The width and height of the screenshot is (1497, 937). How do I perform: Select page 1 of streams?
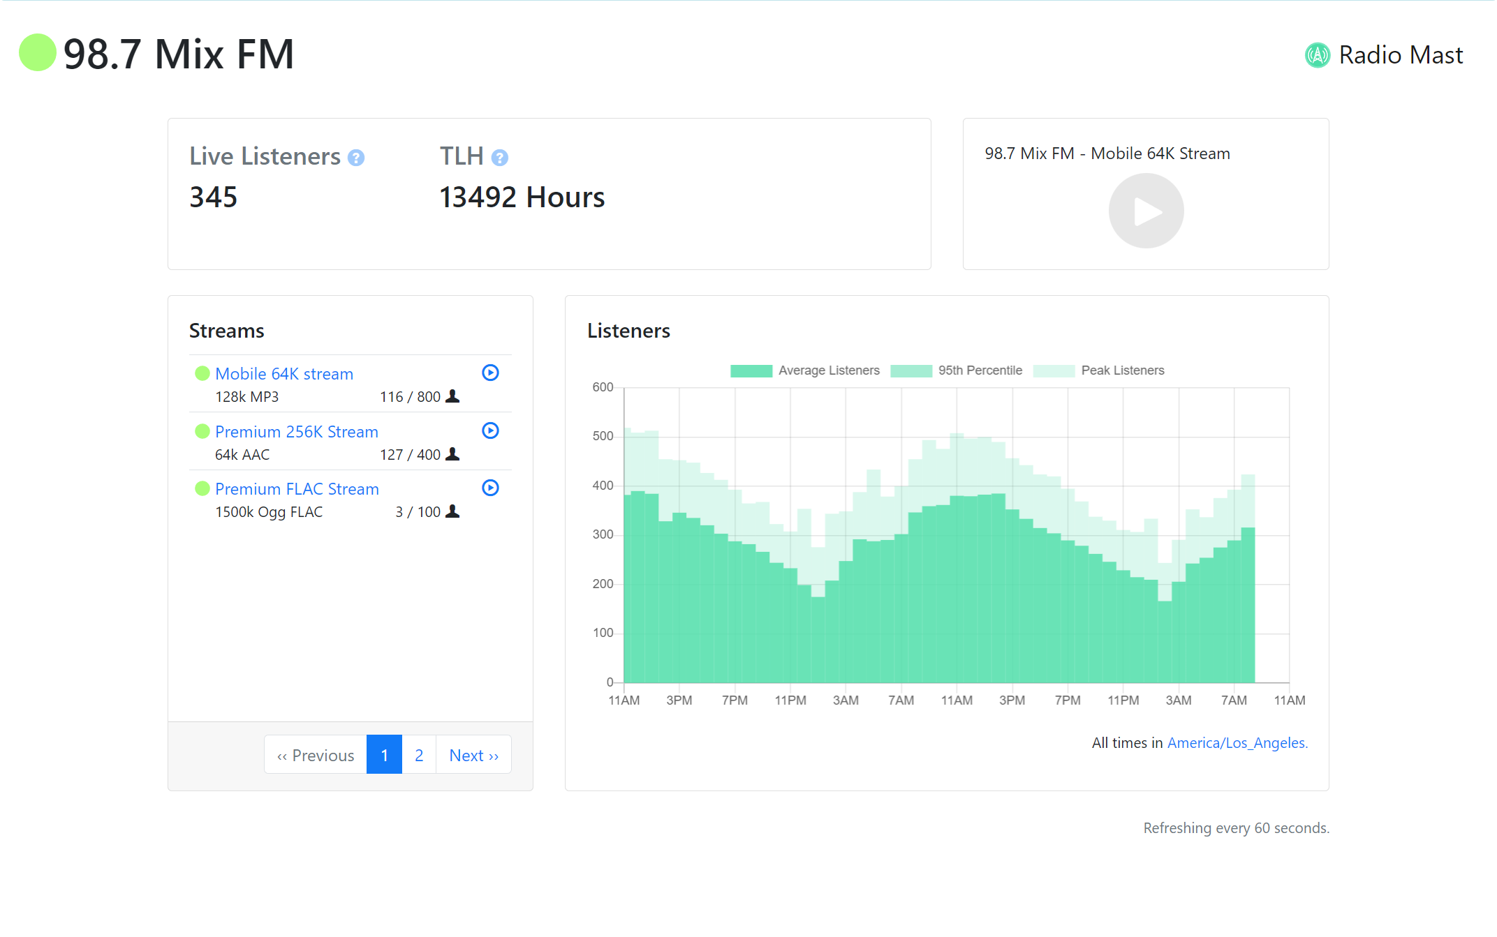tap(384, 755)
